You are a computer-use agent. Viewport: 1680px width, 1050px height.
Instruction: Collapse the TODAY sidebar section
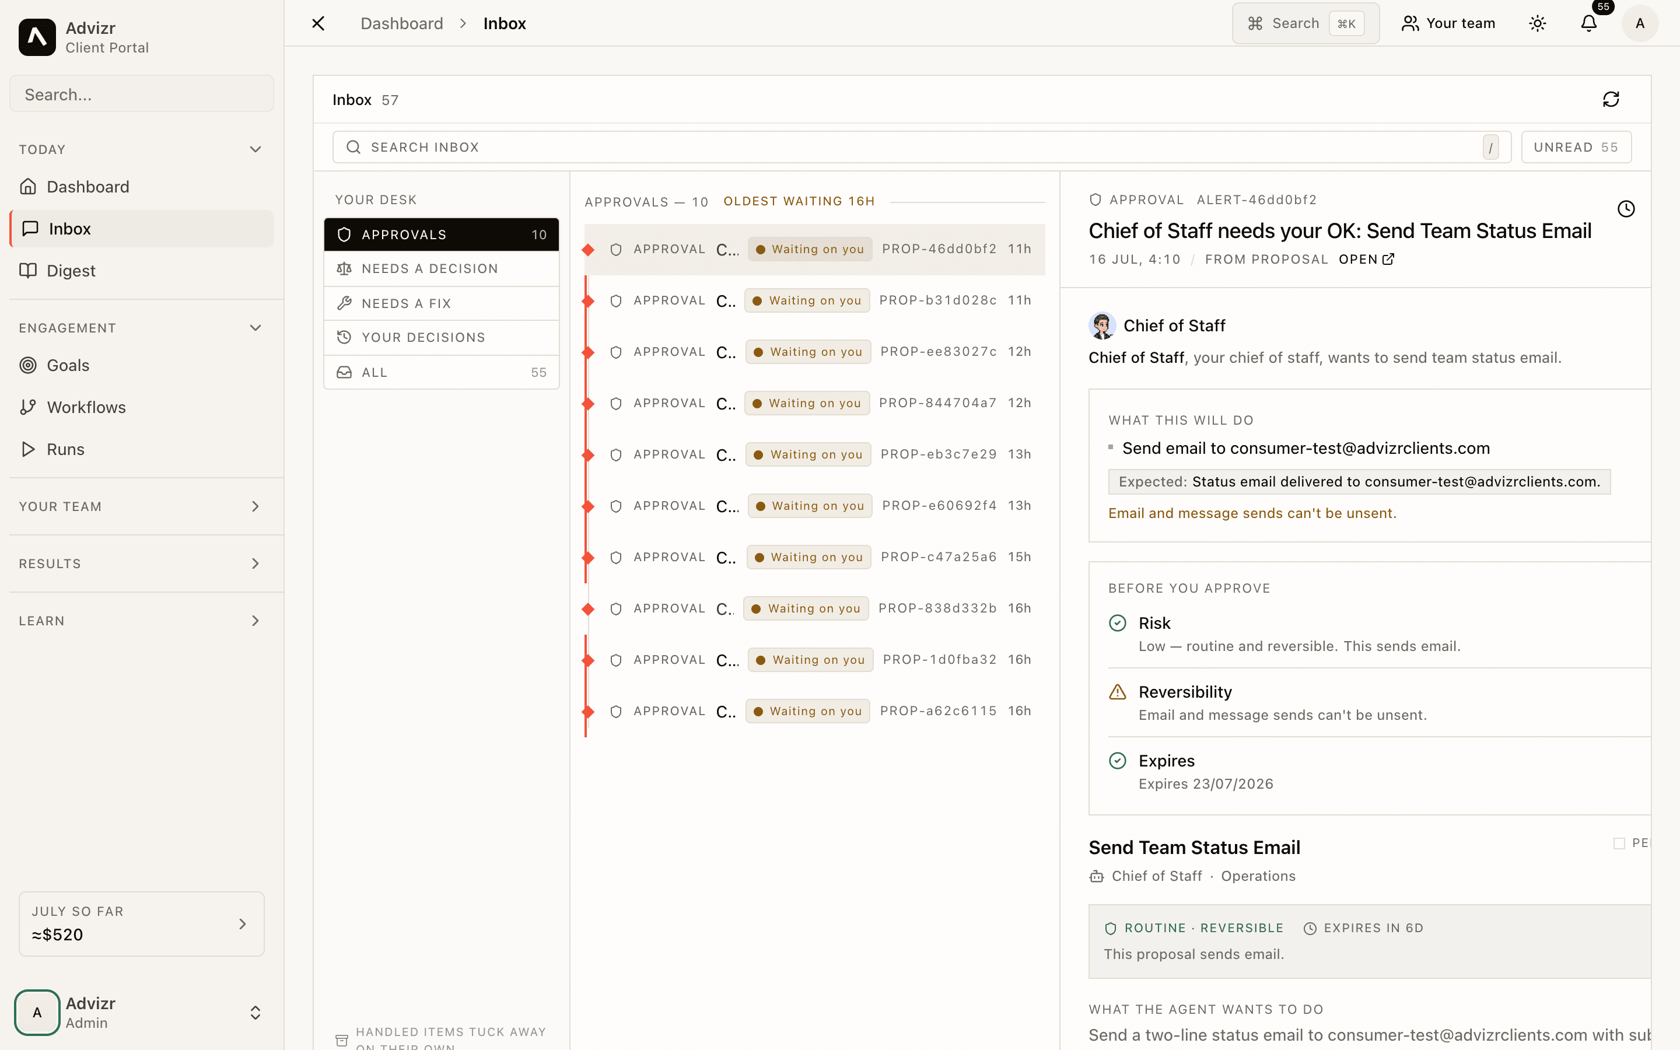click(x=142, y=149)
